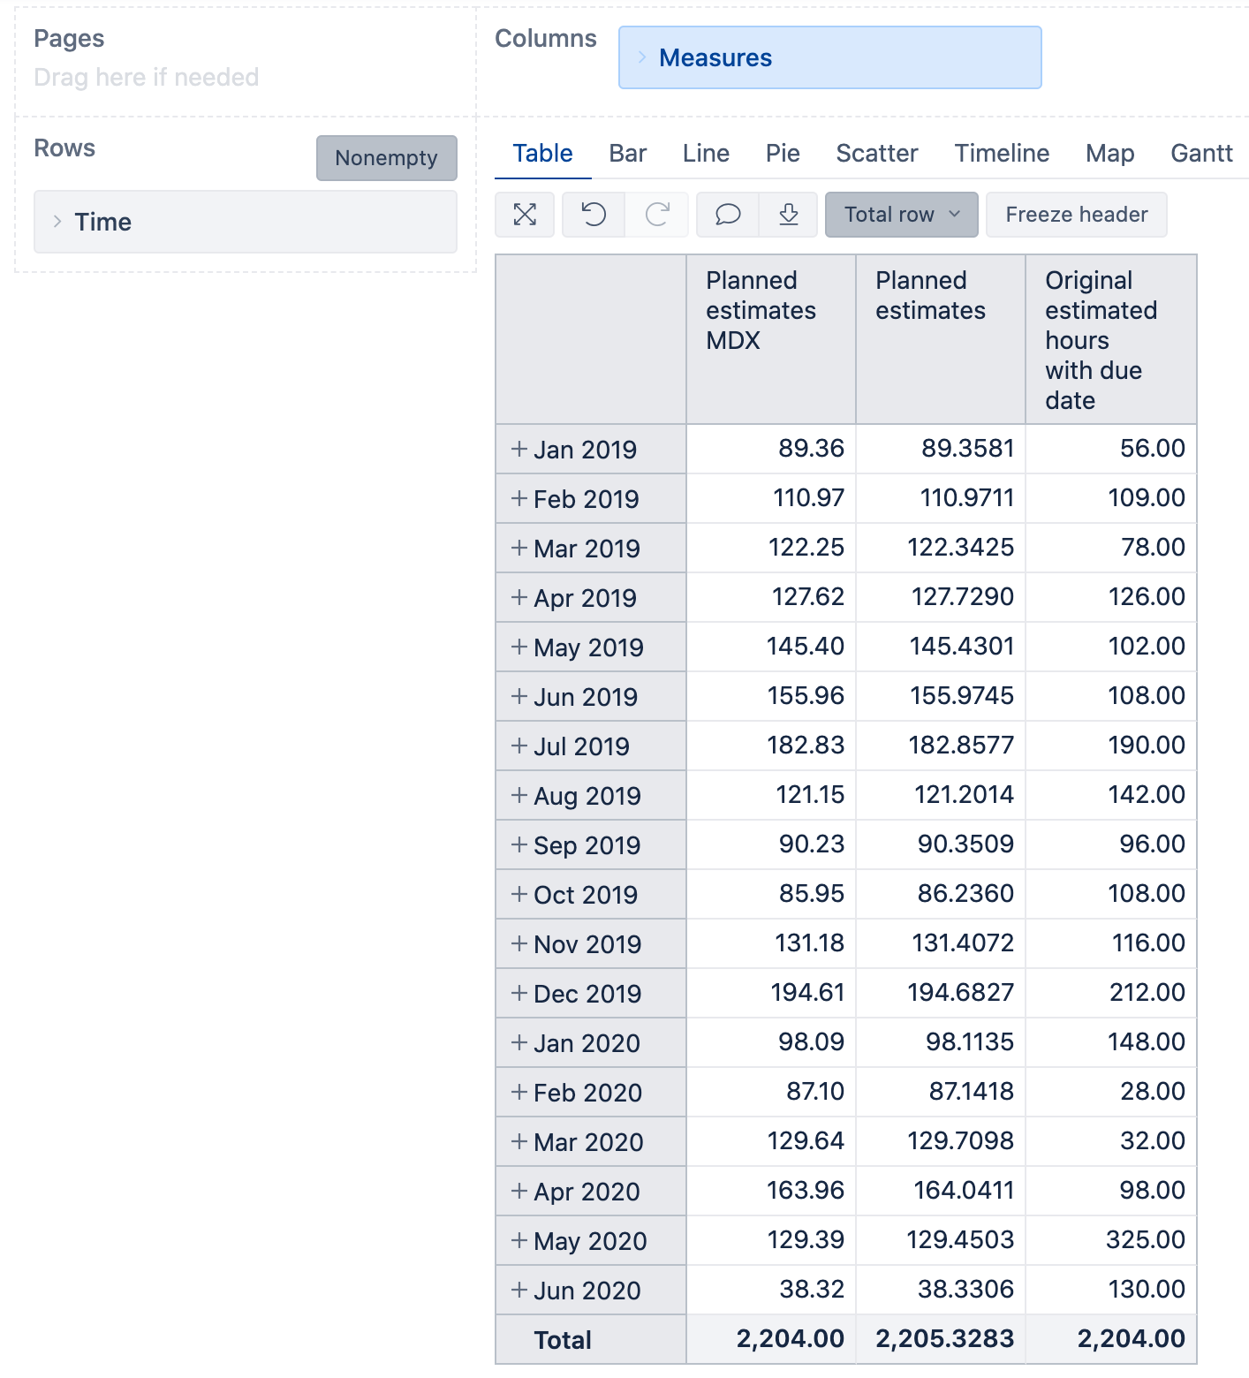Expand the Aug 2019 row
The width and height of the screenshot is (1249, 1378).
[x=519, y=795]
